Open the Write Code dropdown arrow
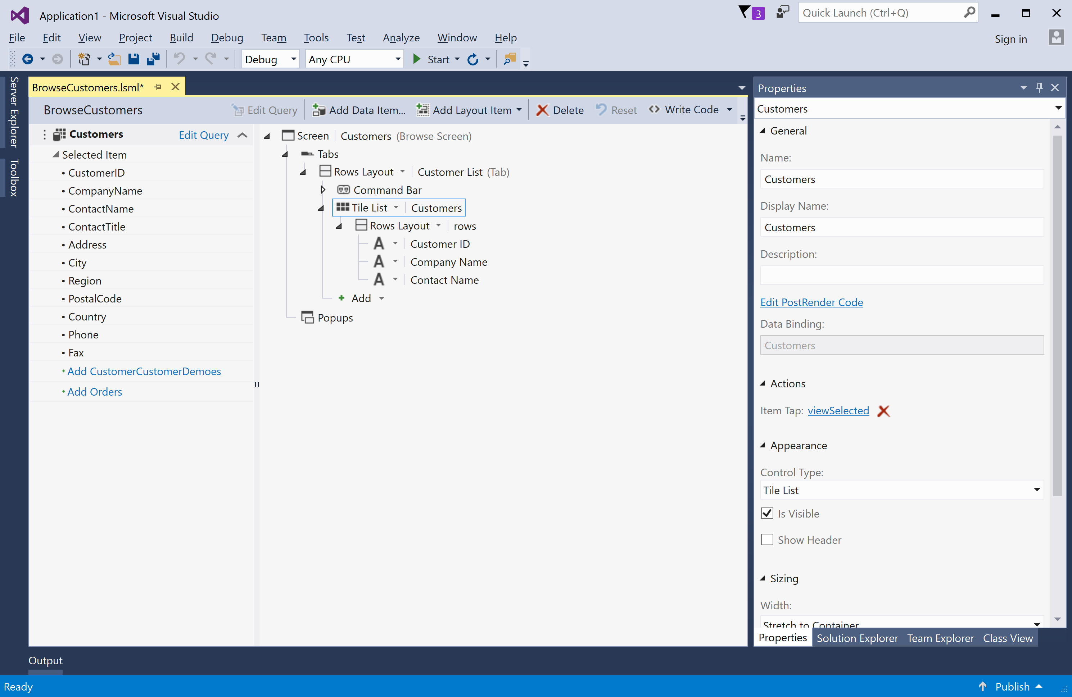The image size is (1072, 697). [730, 110]
